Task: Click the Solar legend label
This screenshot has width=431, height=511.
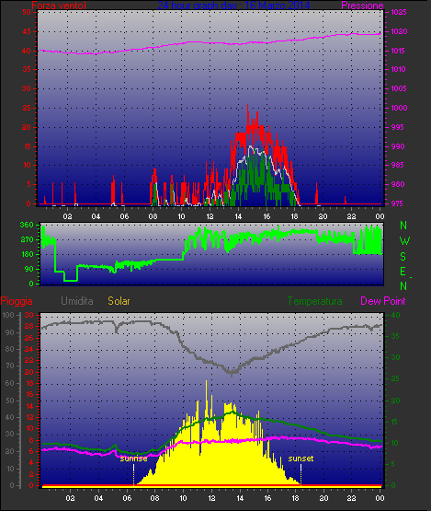Action: (x=119, y=301)
